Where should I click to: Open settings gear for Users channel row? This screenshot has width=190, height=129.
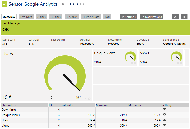pos(164,120)
